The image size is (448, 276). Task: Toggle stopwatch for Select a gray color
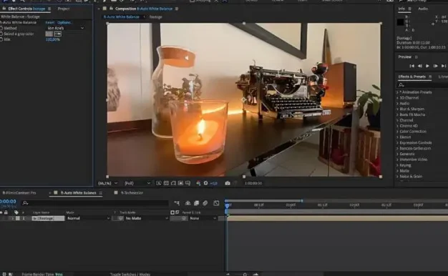(1, 34)
